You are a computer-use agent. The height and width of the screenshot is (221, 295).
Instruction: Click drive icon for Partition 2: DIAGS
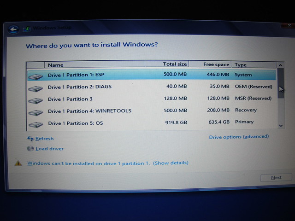click(35, 88)
